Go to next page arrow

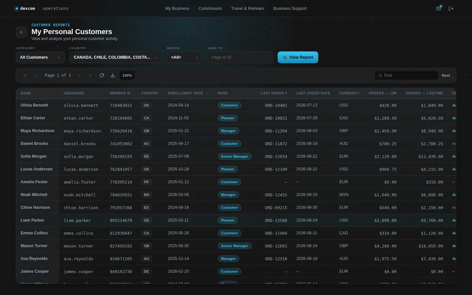(79, 75)
